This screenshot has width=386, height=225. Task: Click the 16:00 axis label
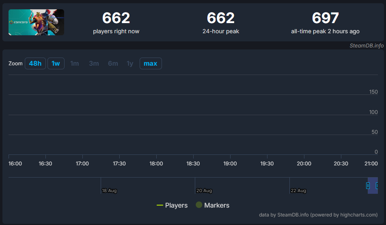click(15, 163)
